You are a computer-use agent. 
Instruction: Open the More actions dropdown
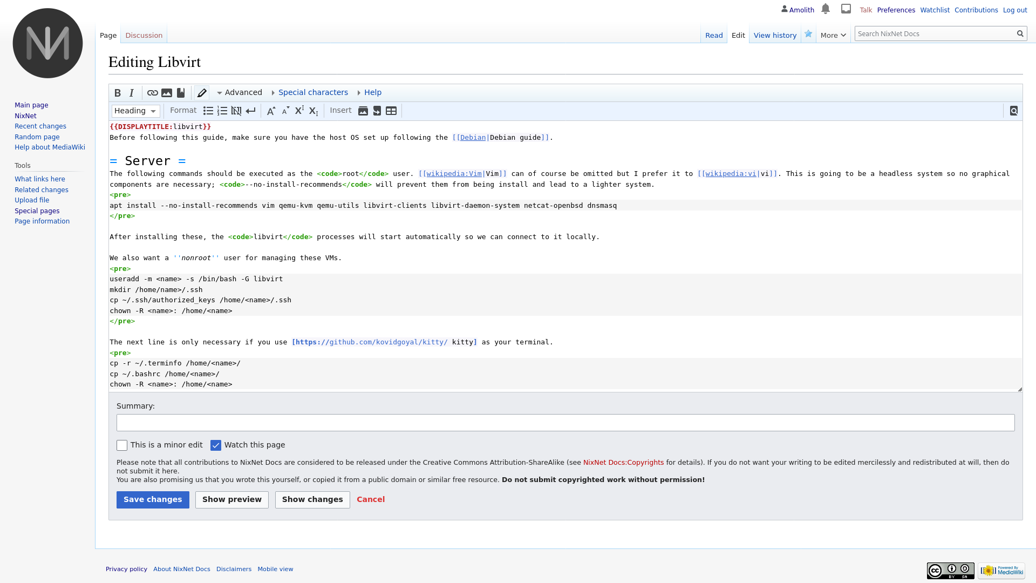pyautogui.click(x=833, y=35)
